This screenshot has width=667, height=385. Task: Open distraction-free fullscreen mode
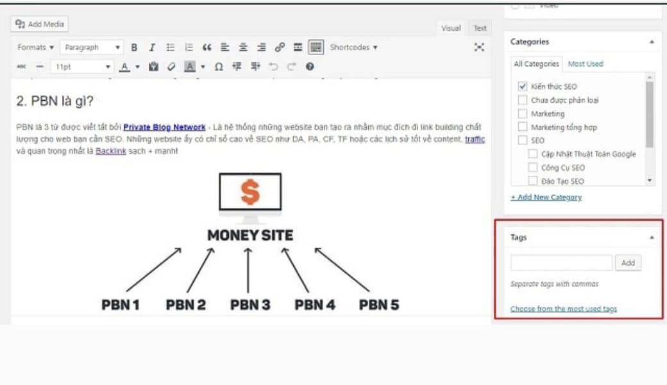tap(479, 47)
